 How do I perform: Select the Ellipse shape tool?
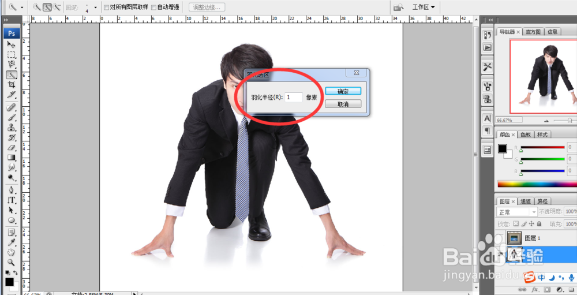[12, 220]
